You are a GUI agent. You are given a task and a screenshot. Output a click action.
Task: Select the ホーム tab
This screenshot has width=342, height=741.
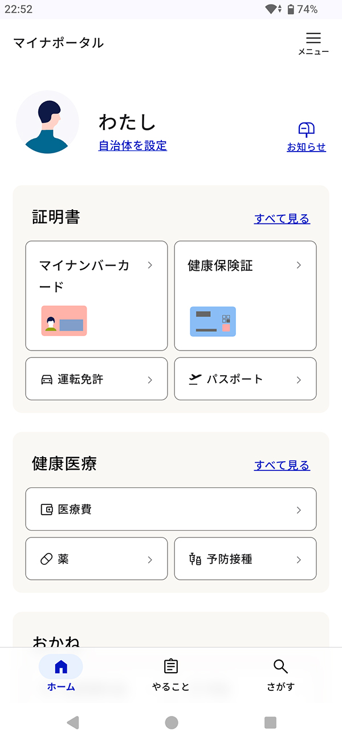pyautogui.click(x=61, y=674)
